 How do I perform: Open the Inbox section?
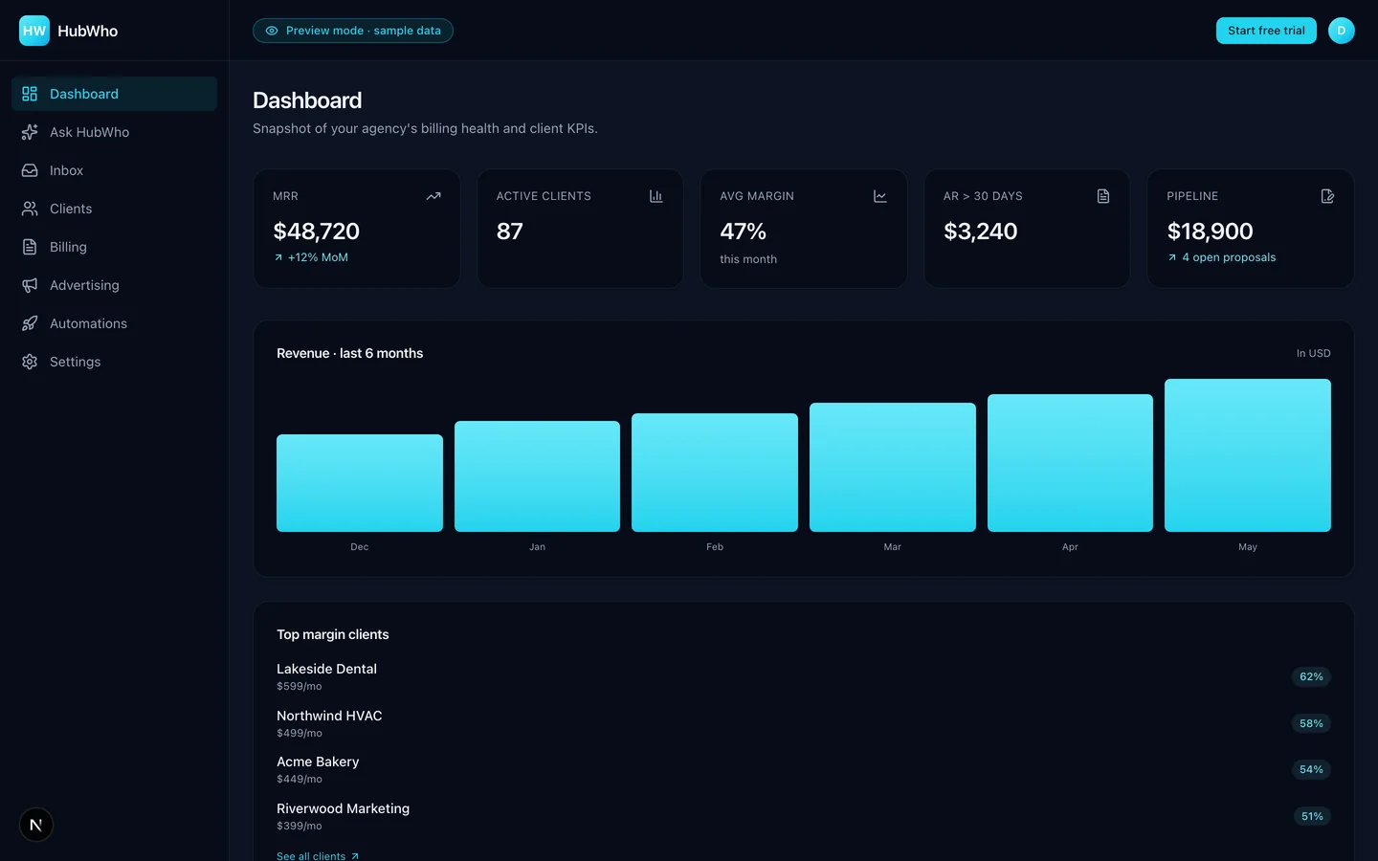[x=114, y=170]
